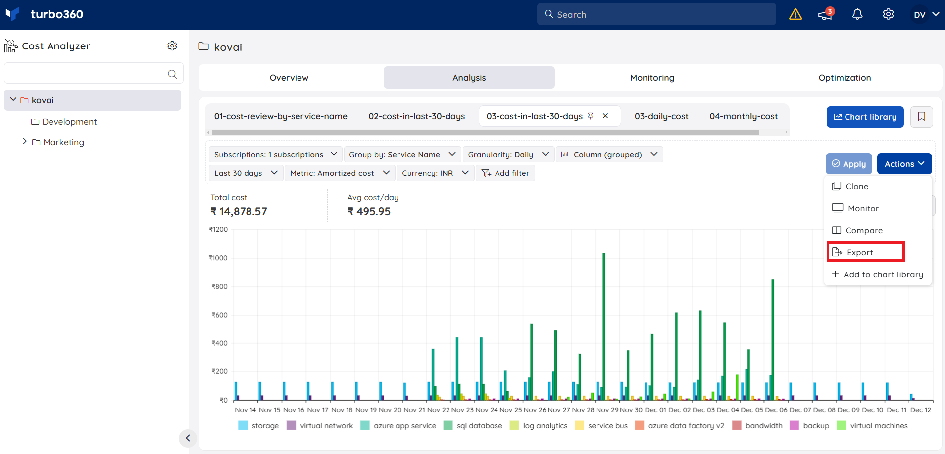The image size is (945, 454).
Task: Switch to the Analysis tab
Action: coord(469,78)
